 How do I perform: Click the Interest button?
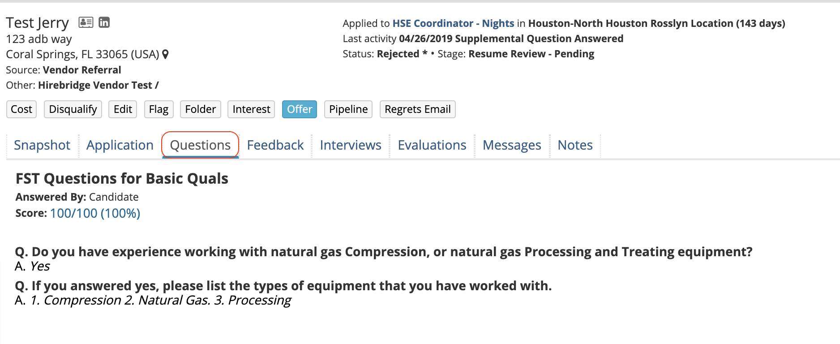click(x=251, y=109)
